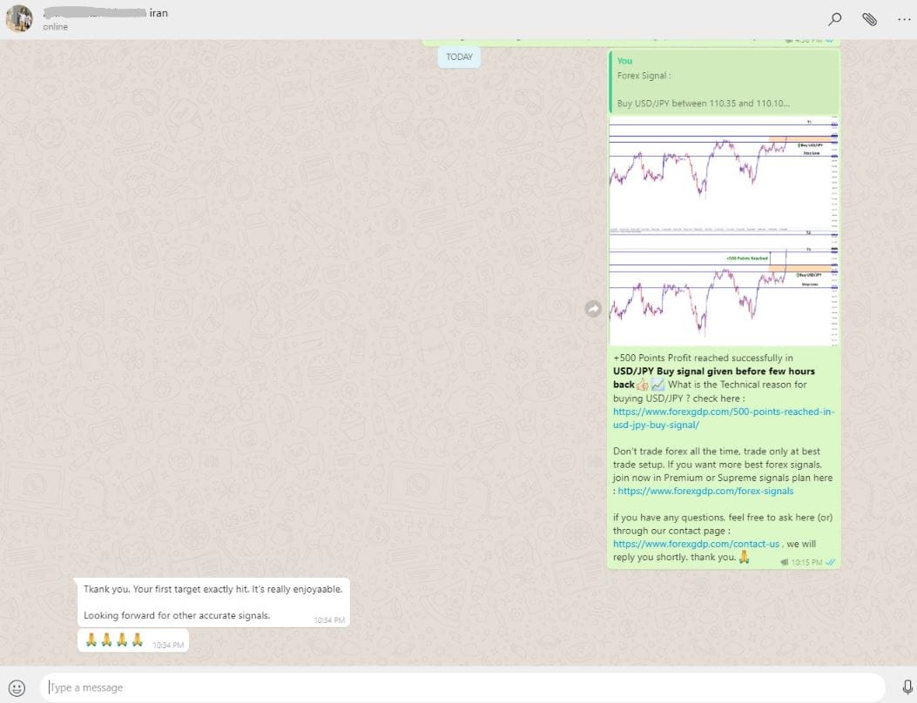Click the TODAY date label
Image resolution: width=917 pixels, height=703 pixels.
(x=459, y=57)
